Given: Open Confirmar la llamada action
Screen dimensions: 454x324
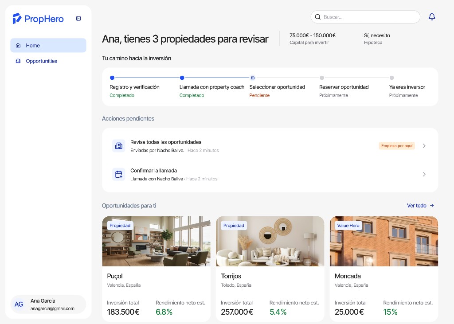Looking at the screenshot, I should click(x=270, y=174).
